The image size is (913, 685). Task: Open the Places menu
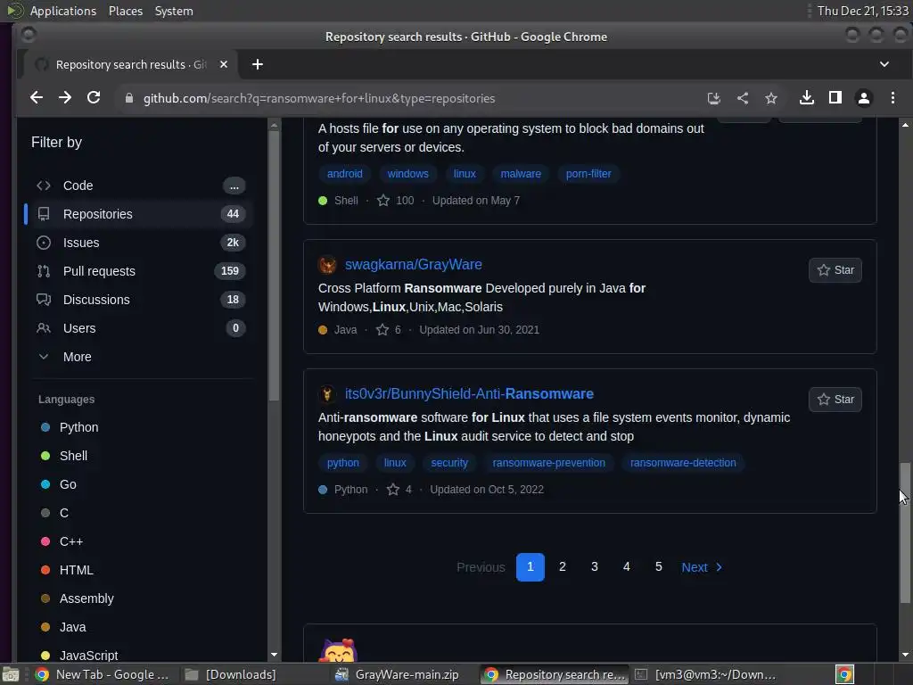125,11
